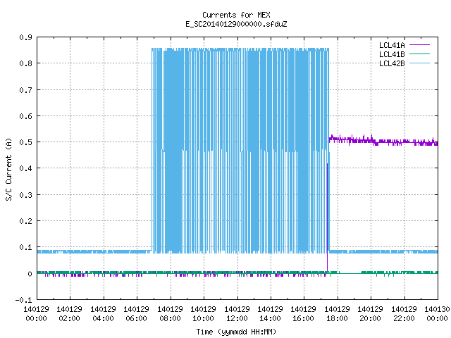Click the 140129 16:00 x-axis tick label

pyautogui.click(x=304, y=314)
